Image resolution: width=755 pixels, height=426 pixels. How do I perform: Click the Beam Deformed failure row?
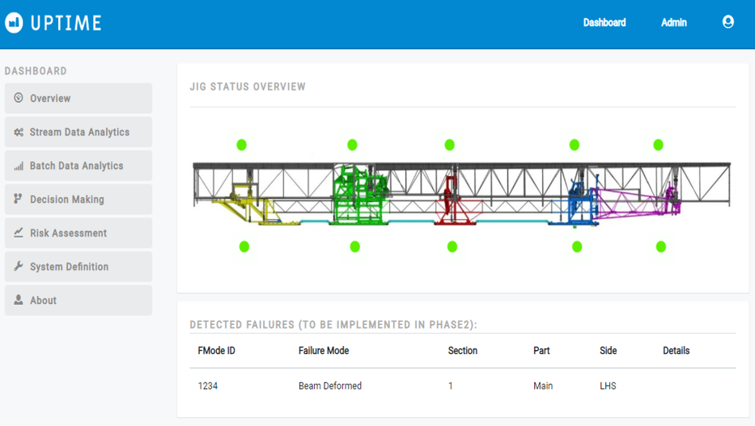(463, 386)
